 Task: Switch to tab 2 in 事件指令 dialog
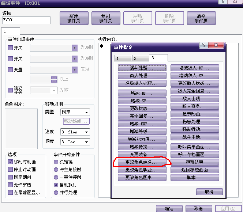[141, 58]
